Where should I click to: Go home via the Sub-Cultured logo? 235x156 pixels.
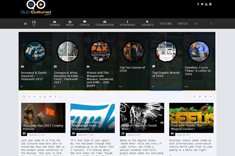(36, 8)
